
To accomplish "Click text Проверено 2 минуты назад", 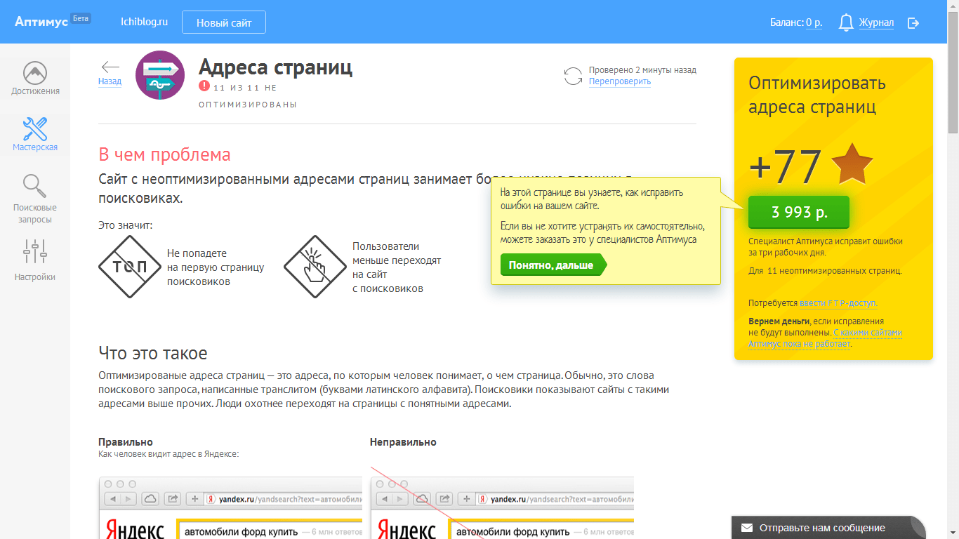I will click(x=642, y=70).
